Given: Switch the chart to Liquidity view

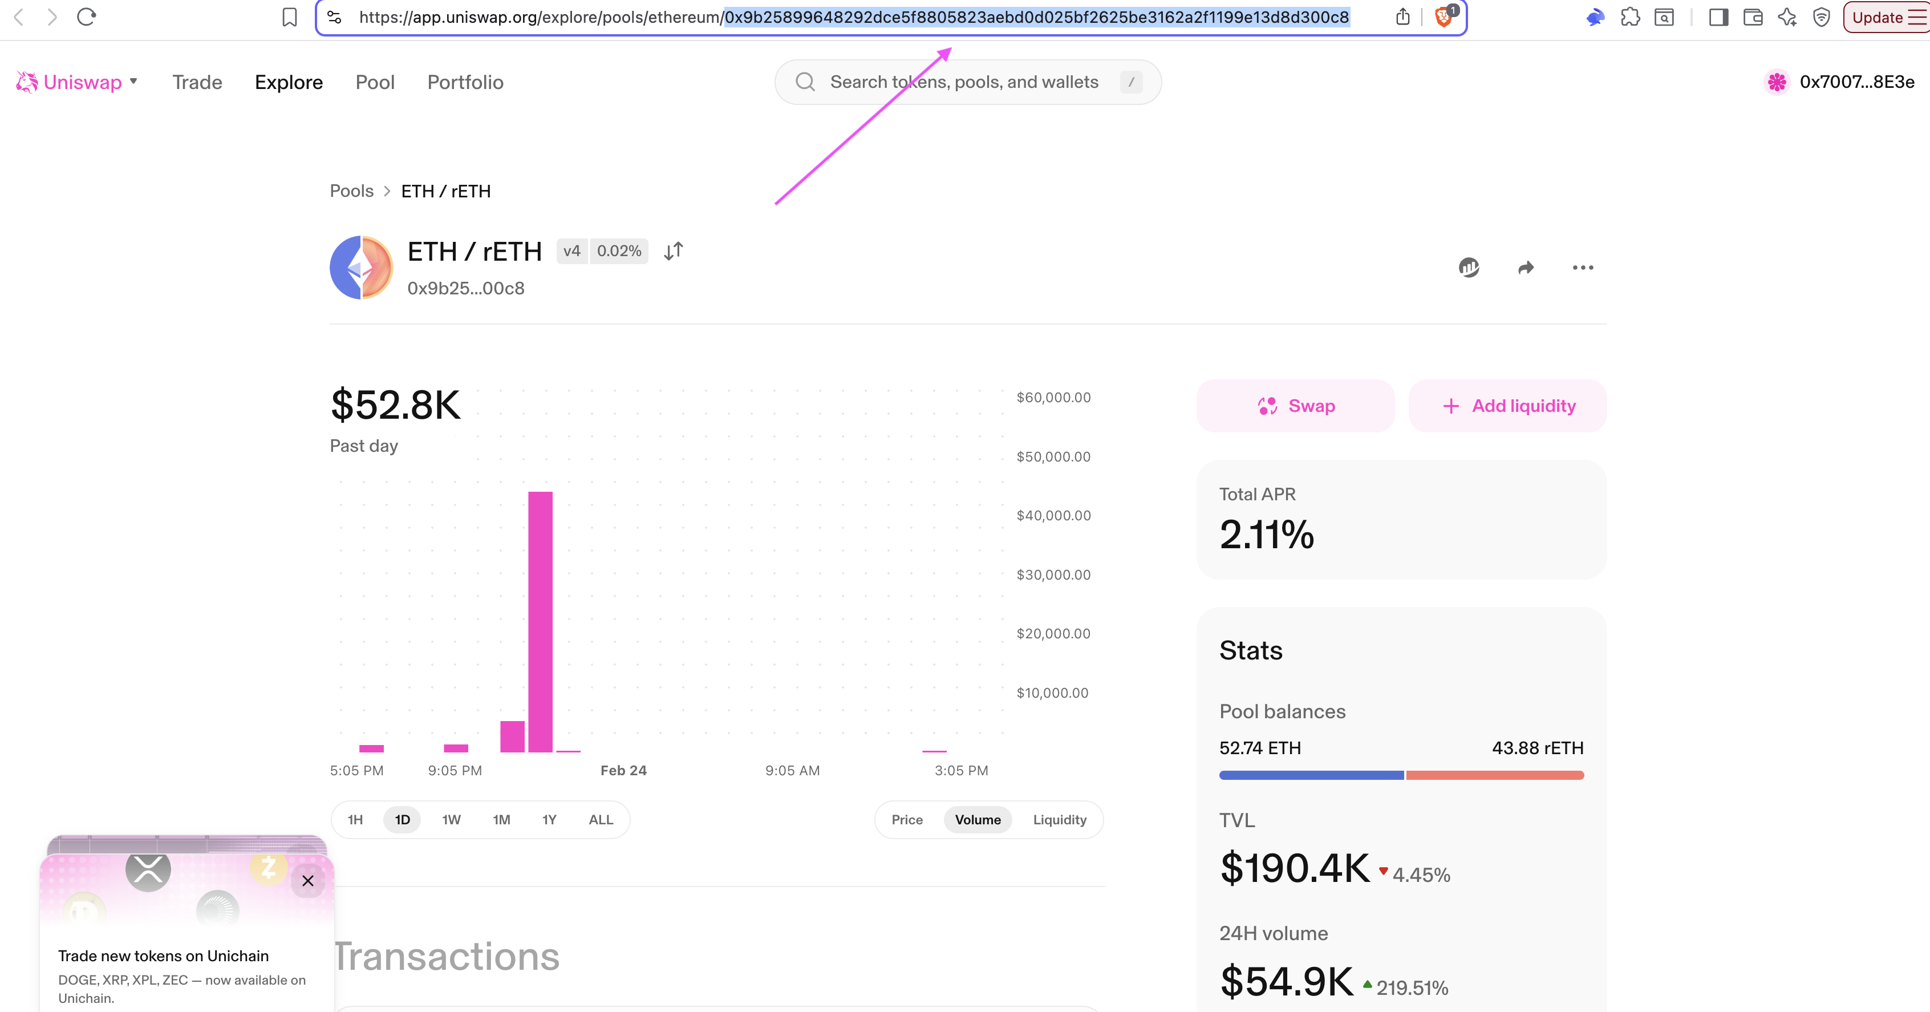Looking at the screenshot, I should coord(1059,819).
